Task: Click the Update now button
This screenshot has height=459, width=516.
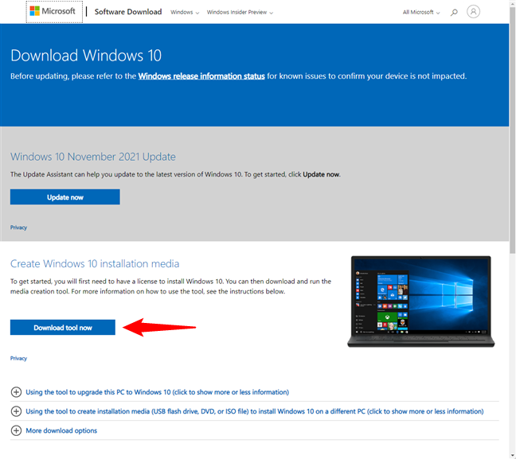Action: pos(64,197)
